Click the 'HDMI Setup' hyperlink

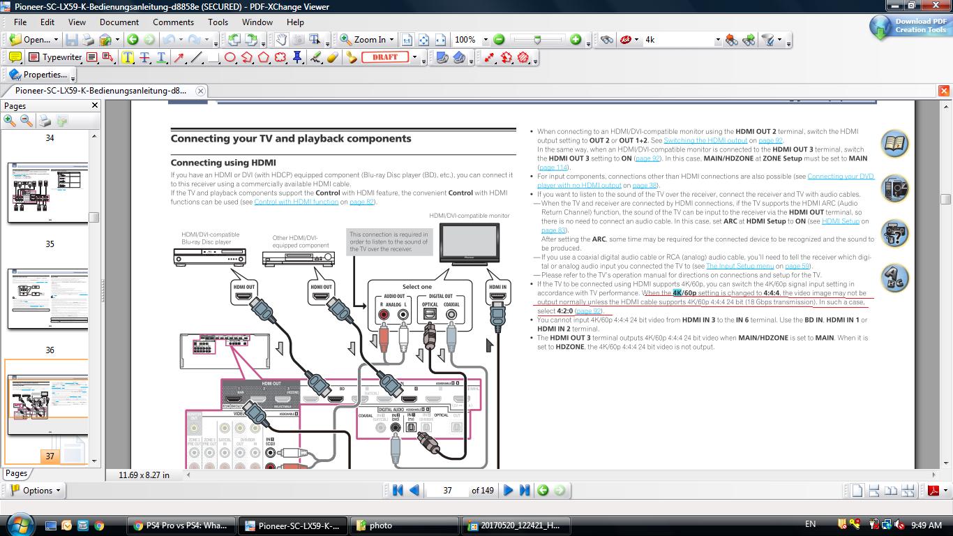(x=840, y=221)
